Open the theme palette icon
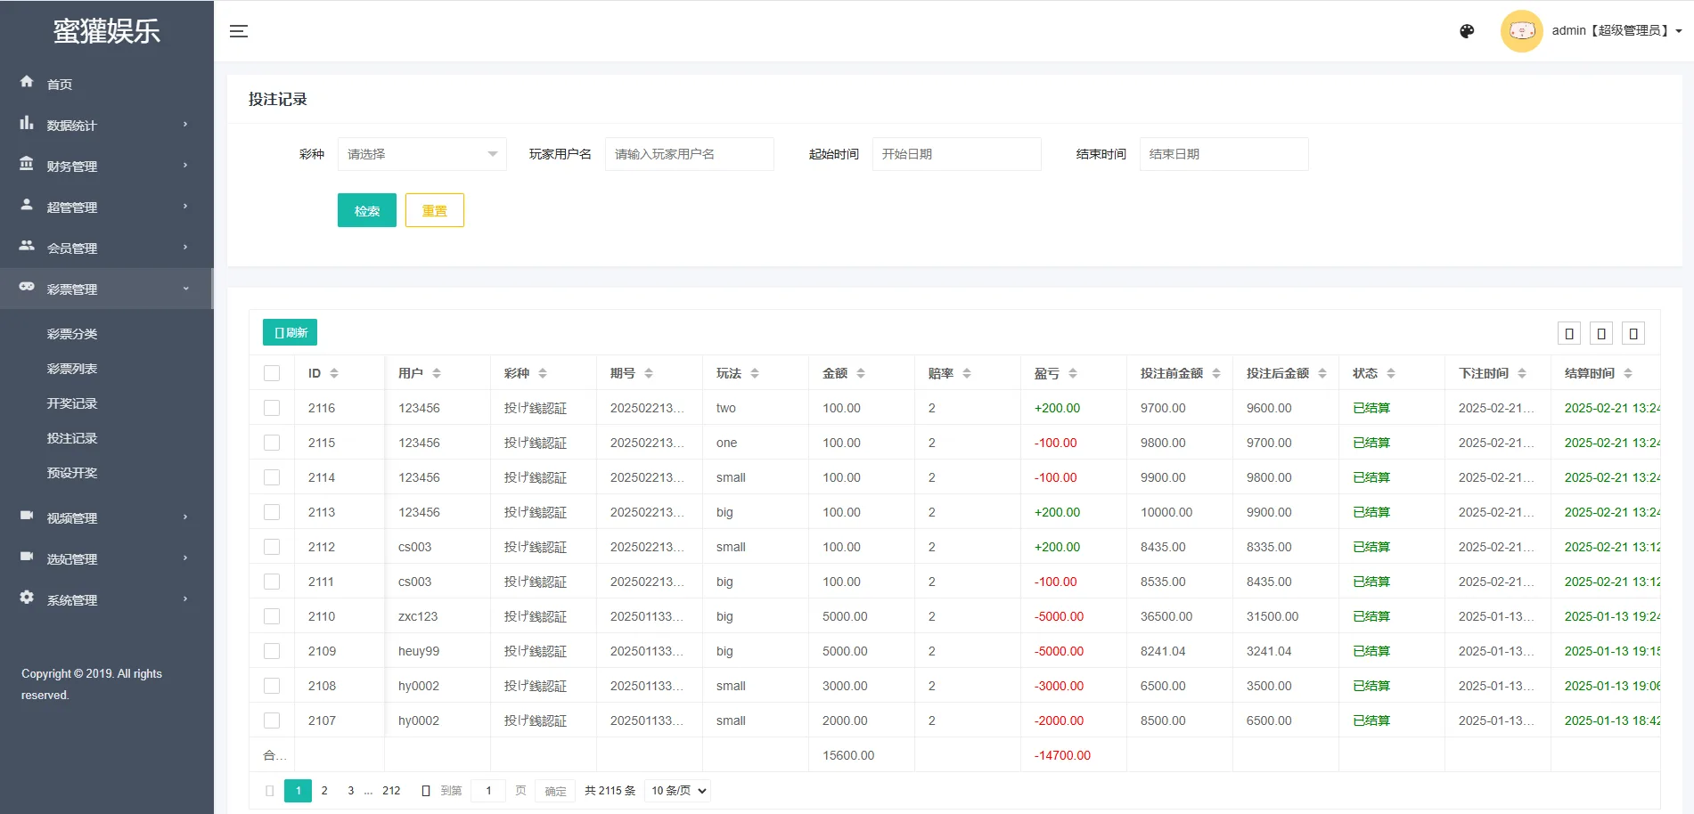Viewport: 1694px width, 814px height. (1467, 31)
